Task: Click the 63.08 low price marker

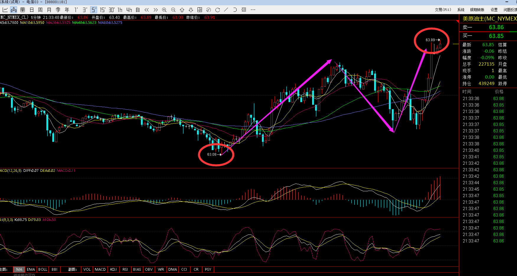Action: click(212, 154)
